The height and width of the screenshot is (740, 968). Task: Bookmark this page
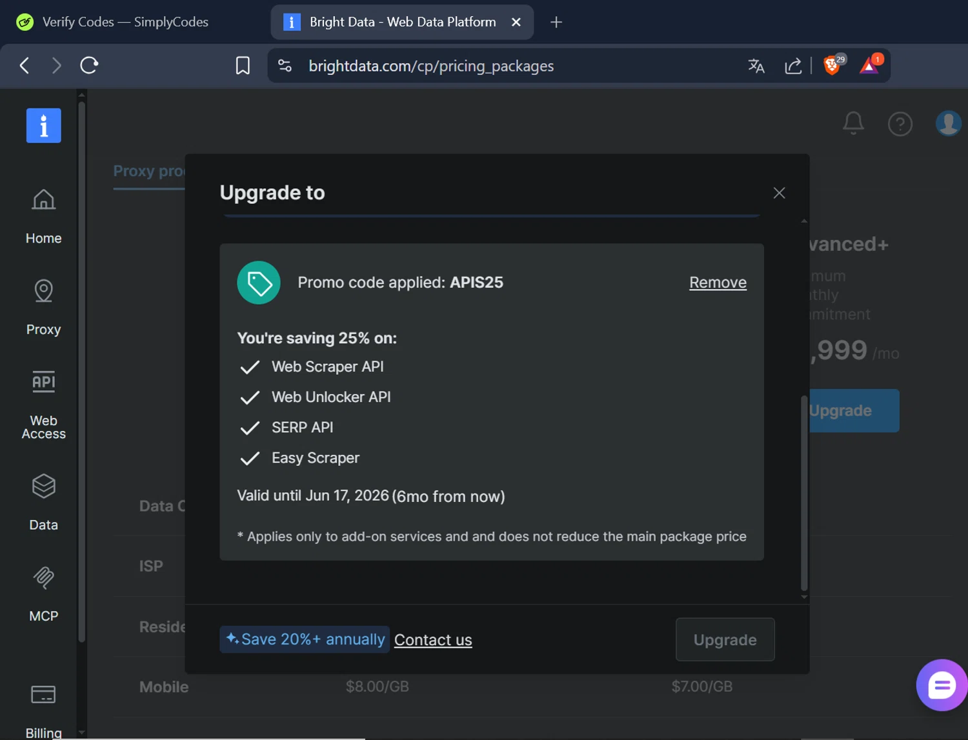pyautogui.click(x=243, y=65)
